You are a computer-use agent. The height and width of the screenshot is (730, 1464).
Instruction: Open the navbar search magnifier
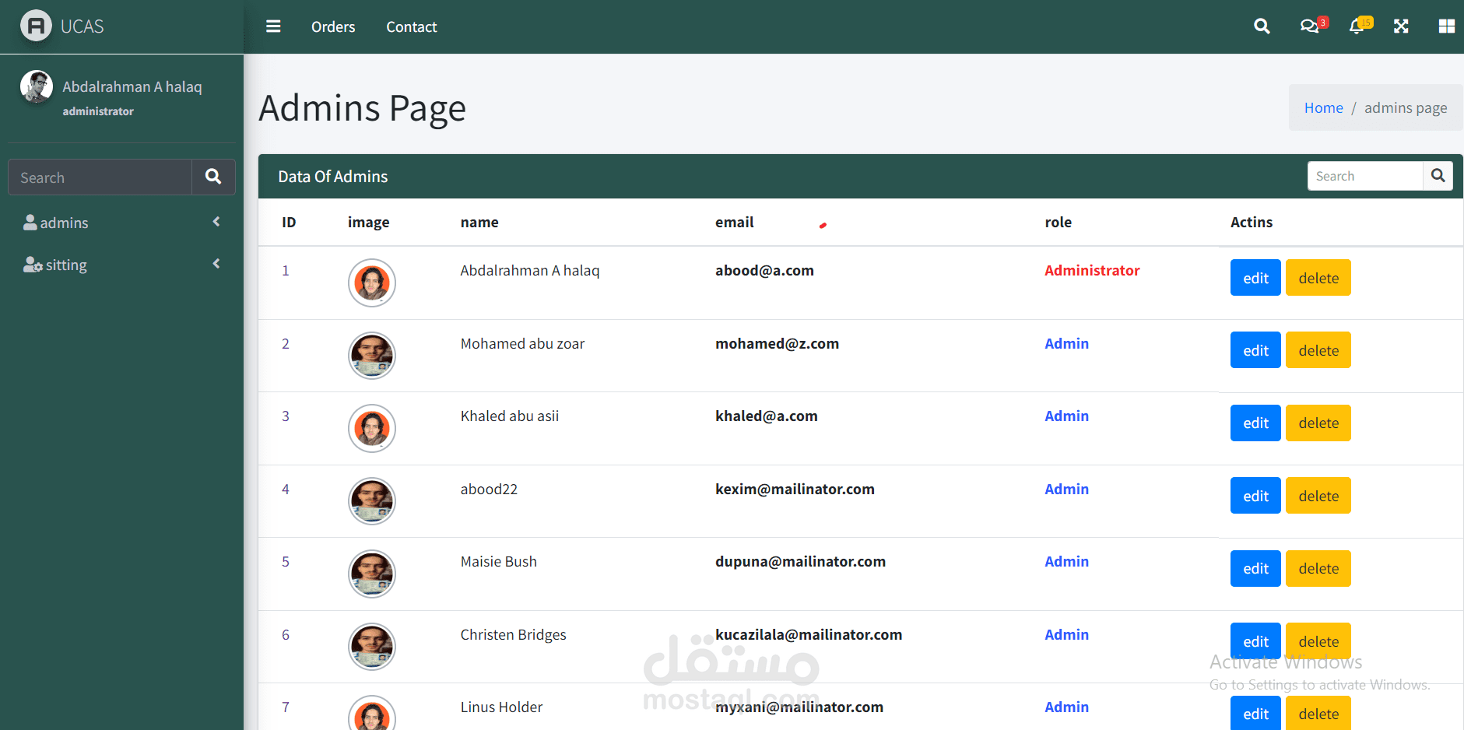1262,26
